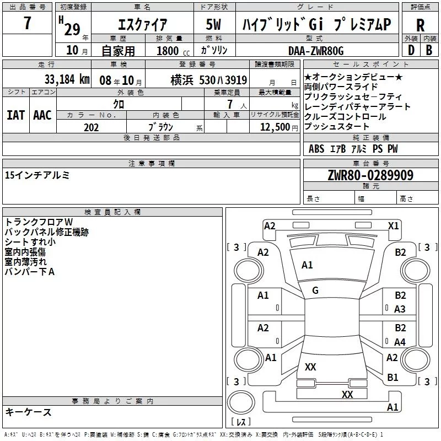Select recycle deposit 12,500円

pyautogui.click(x=279, y=127)
